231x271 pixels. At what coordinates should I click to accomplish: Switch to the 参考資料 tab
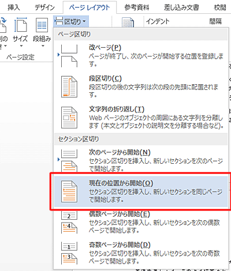[x=137, y=7]
